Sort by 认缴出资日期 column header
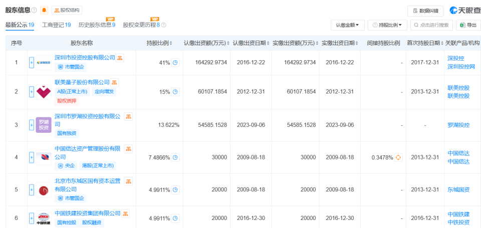This screenshot has height=228, width=481. pyautogui.click(x=251, y=43)
